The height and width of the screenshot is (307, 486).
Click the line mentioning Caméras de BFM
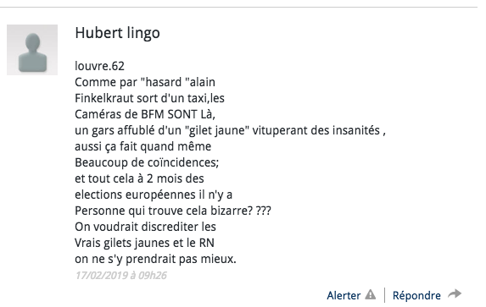tap(145, 114)
